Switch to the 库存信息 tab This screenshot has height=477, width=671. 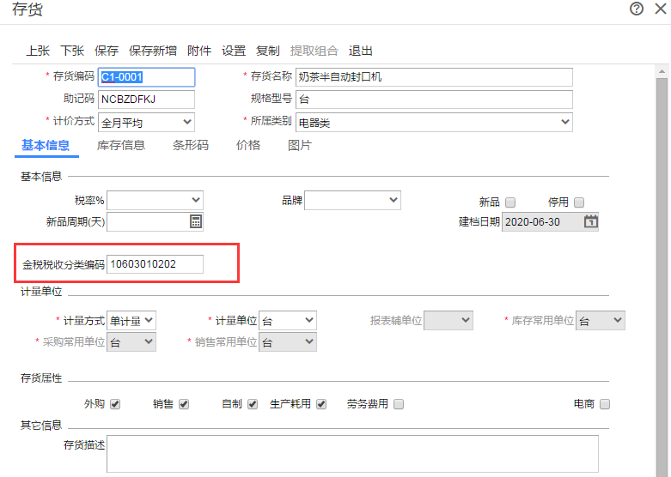pyautogui.click(x=121, y=145)
